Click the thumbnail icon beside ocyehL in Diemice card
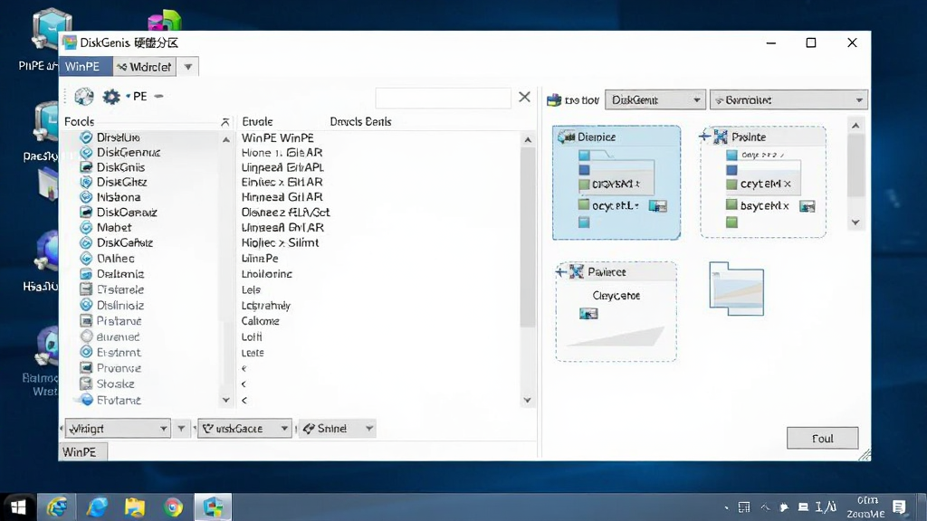This screenshot has height=521, width=927. point(657,205)
